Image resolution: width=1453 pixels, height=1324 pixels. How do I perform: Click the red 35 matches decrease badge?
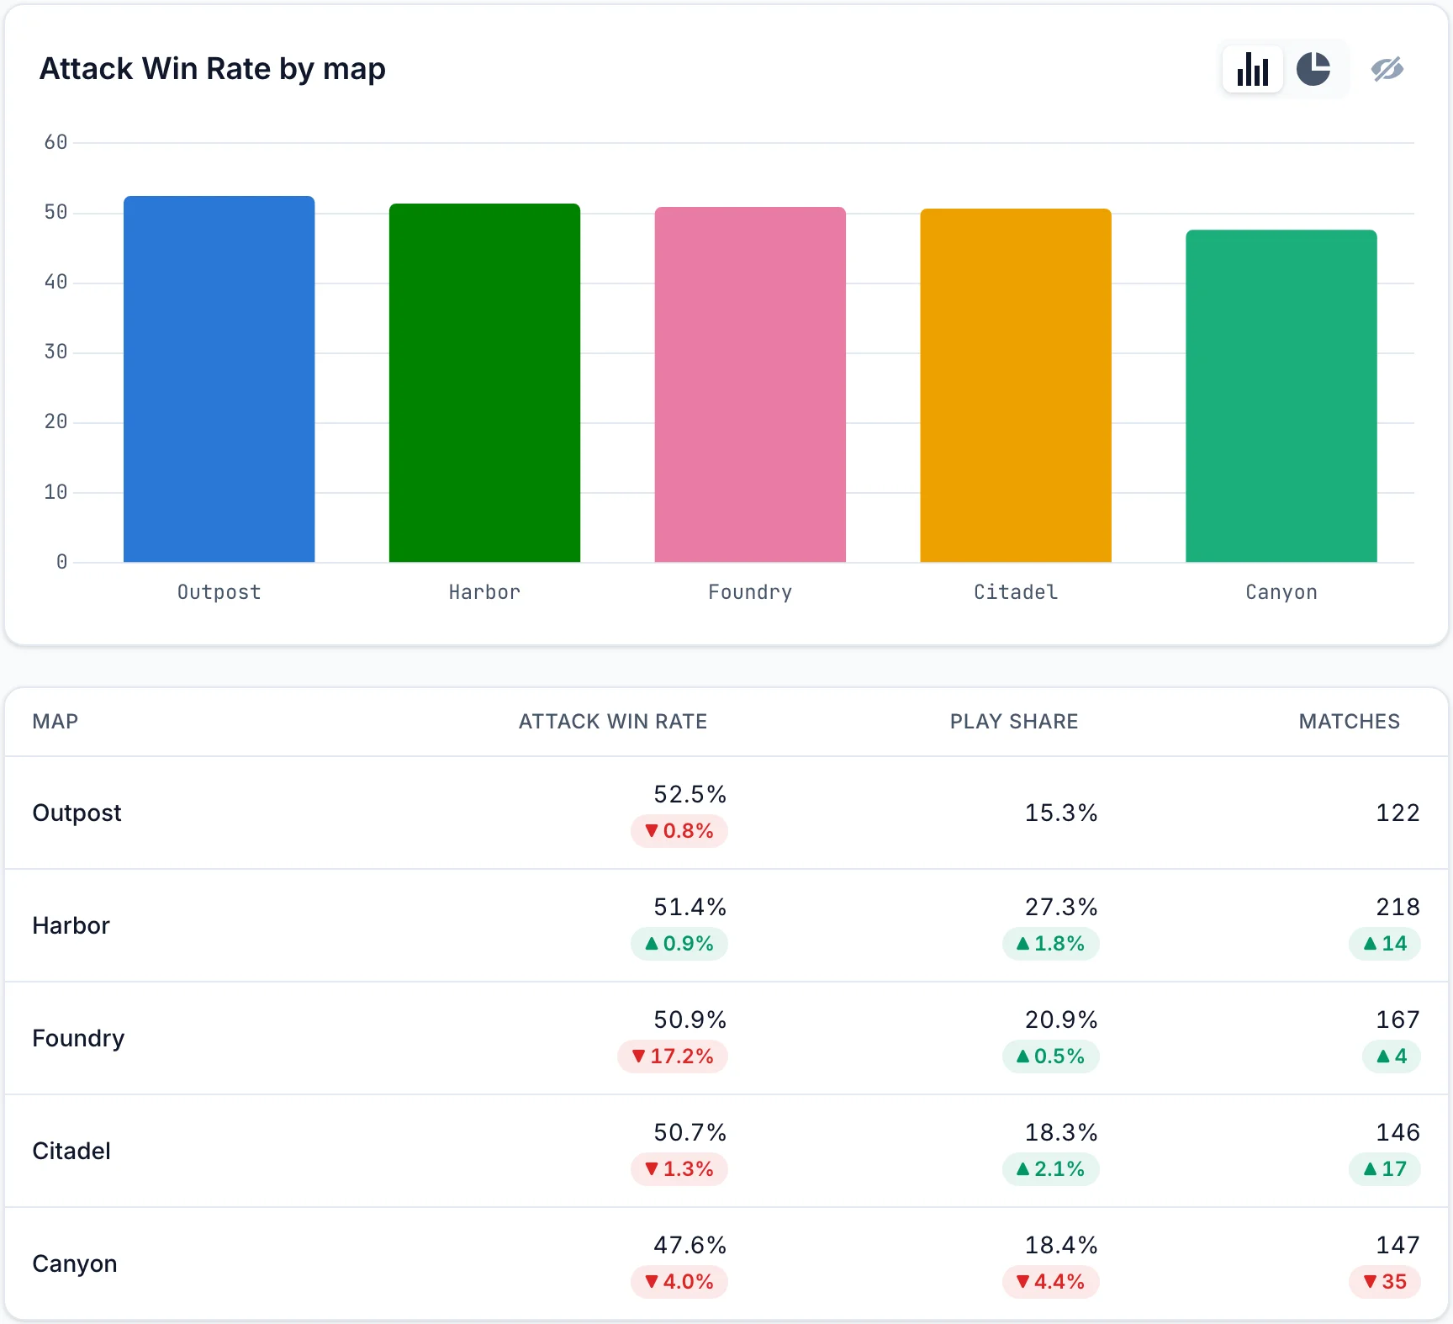point(1385,1282)
